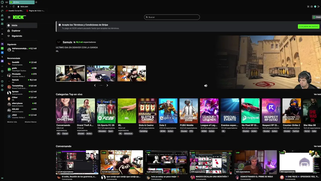This screenshot has height=181, width=321.
Task: Click the MOBA tag under Dota 2
Action: [x=163, y=131]
